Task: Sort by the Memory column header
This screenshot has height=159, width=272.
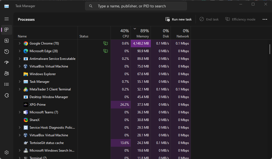Action: 141,33
